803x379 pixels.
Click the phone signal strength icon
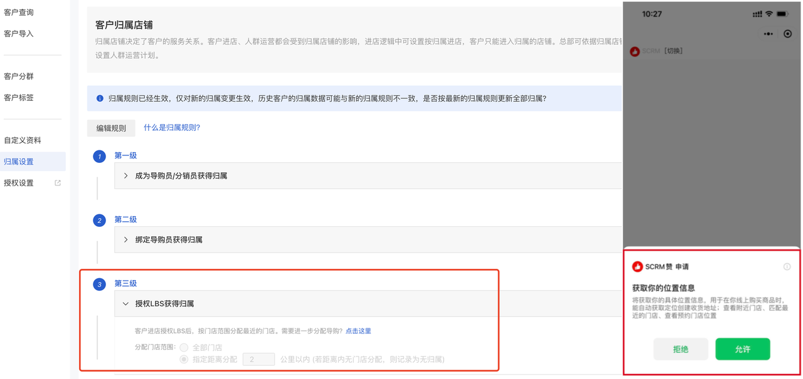click(x=757, y=14)
